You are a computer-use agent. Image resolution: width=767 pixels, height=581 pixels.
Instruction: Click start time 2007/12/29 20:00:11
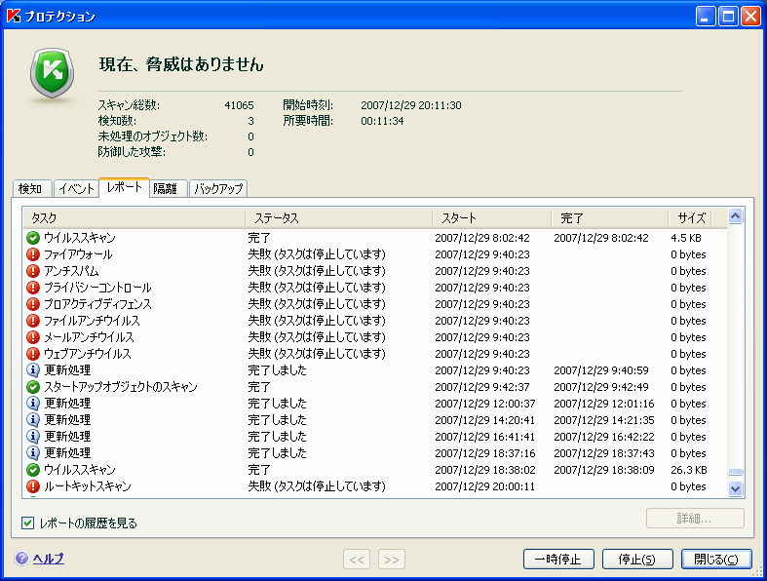pos(484,486)
